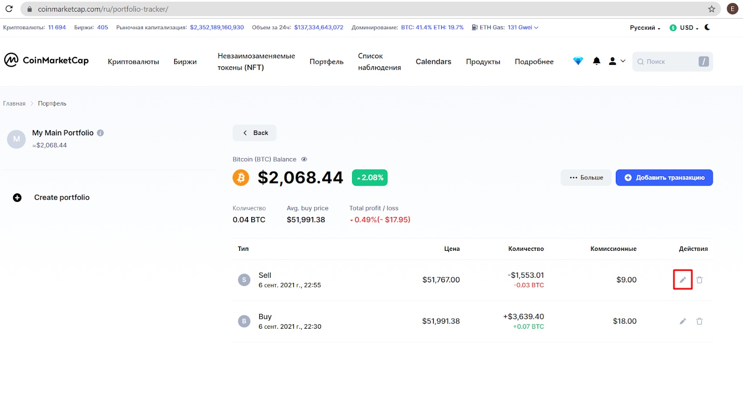Click the 11 694 cryptocurrencies count link
743x402 pixels.
(x=57, y=27)
